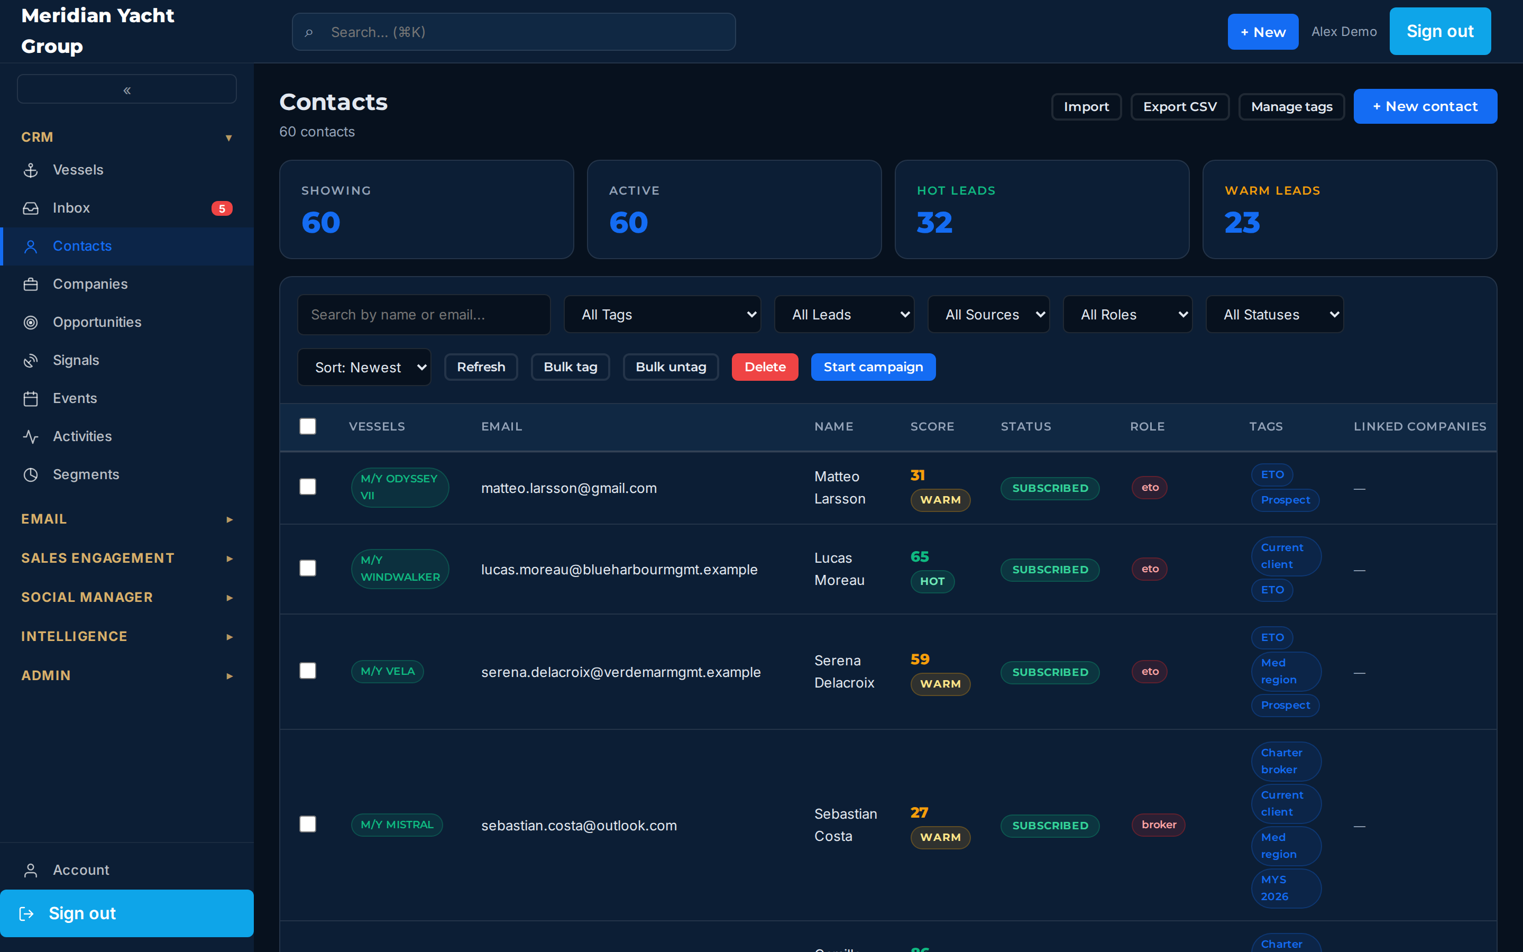The image size is (1523, 952).
Task: Go to Companies page
Action: [126, 285]
